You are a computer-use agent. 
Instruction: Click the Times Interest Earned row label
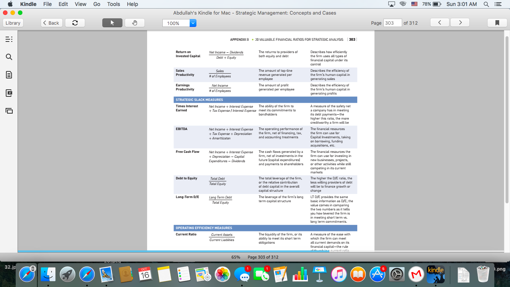pos(187,108)
